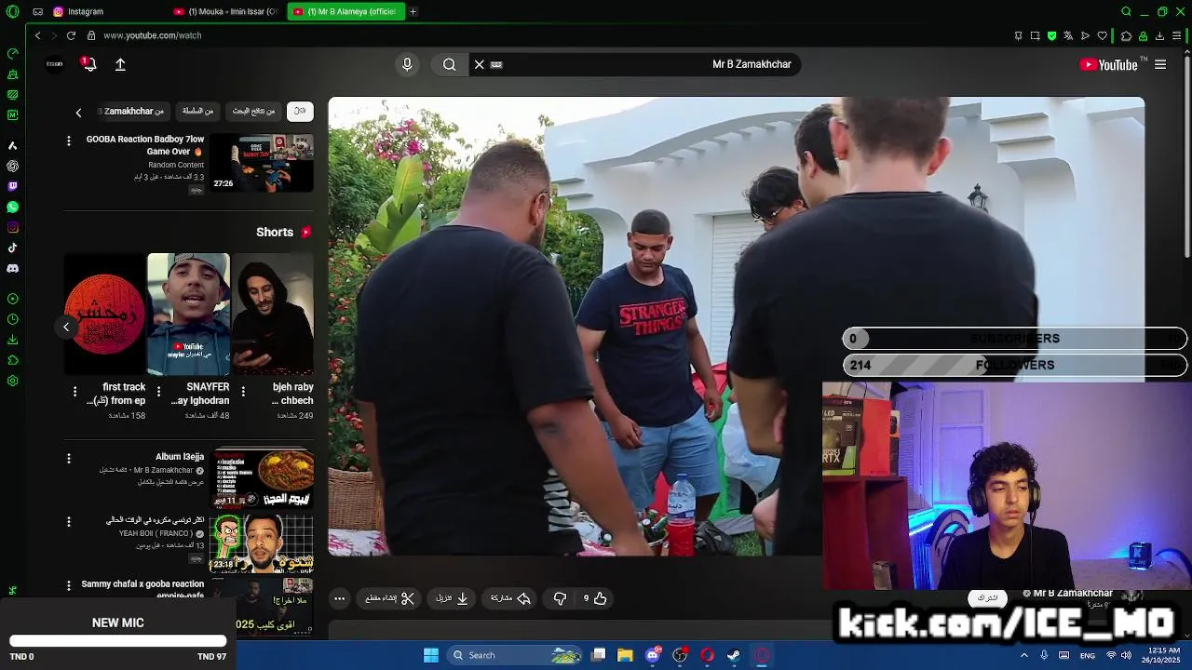Click the upload/create video icon
The width and height of the screenshot is (1192, 670).
[x=120, y=64]
